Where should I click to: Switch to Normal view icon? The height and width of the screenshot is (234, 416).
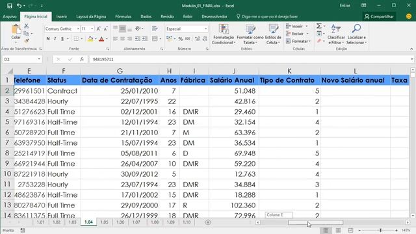326,231
